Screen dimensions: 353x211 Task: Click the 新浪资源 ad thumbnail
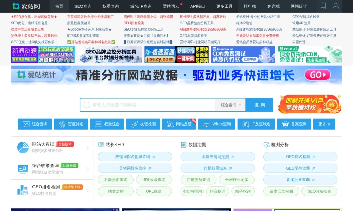tap(43, 55)
